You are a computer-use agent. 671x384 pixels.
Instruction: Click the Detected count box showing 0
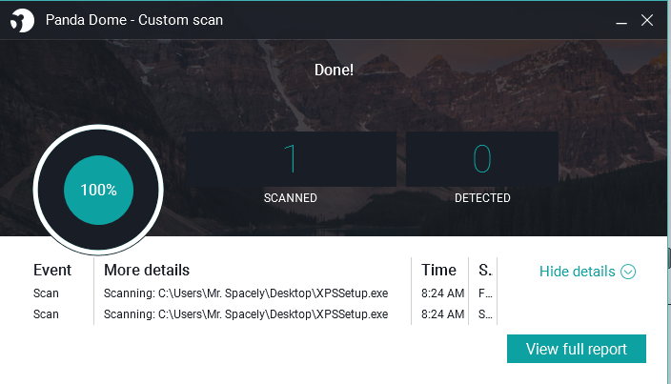(482, 159)
